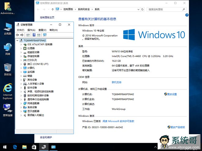This screenshot has height=151, width=202.
Task: Select the 软件设备 tree item
Action: coord(32,88)
